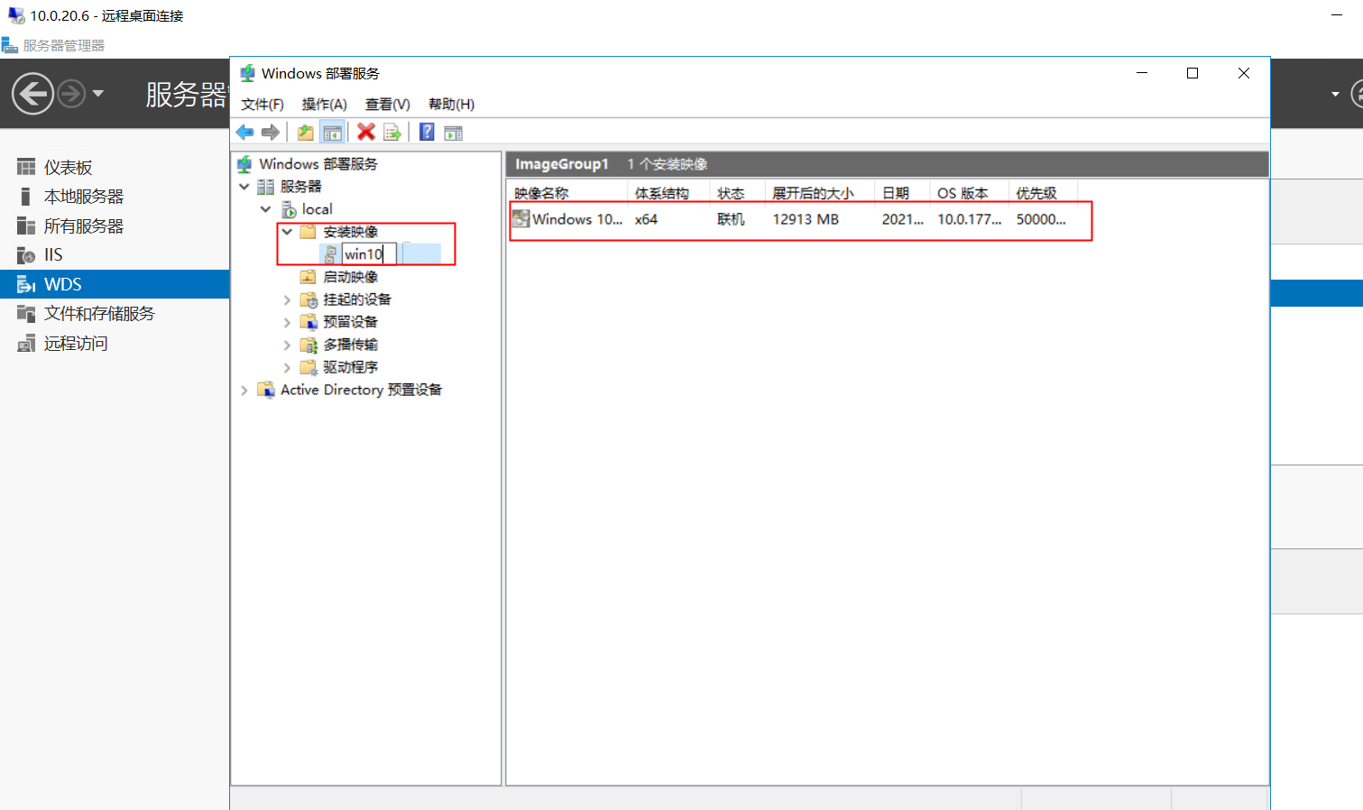Select the local server tree item
Viewport: 1363px width, 810px height.
click(x=317, y=209)
